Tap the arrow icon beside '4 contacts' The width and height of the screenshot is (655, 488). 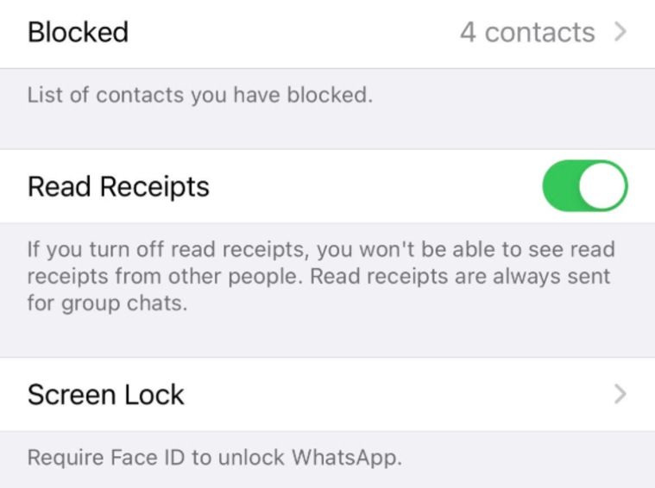[620, 32]
